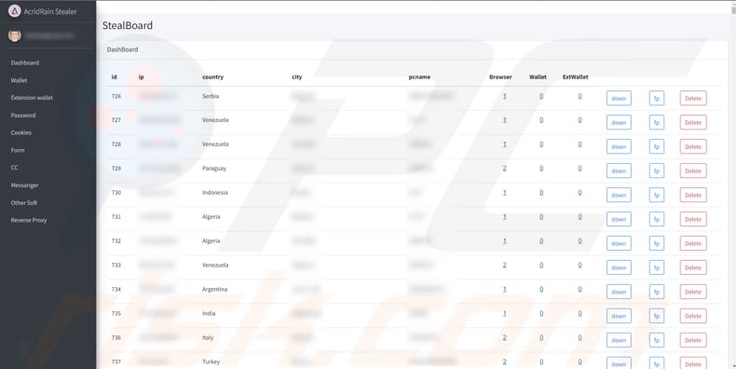Click the AcridRain Stealer logo icon
The image size is (736, 369).
point(15,11)
